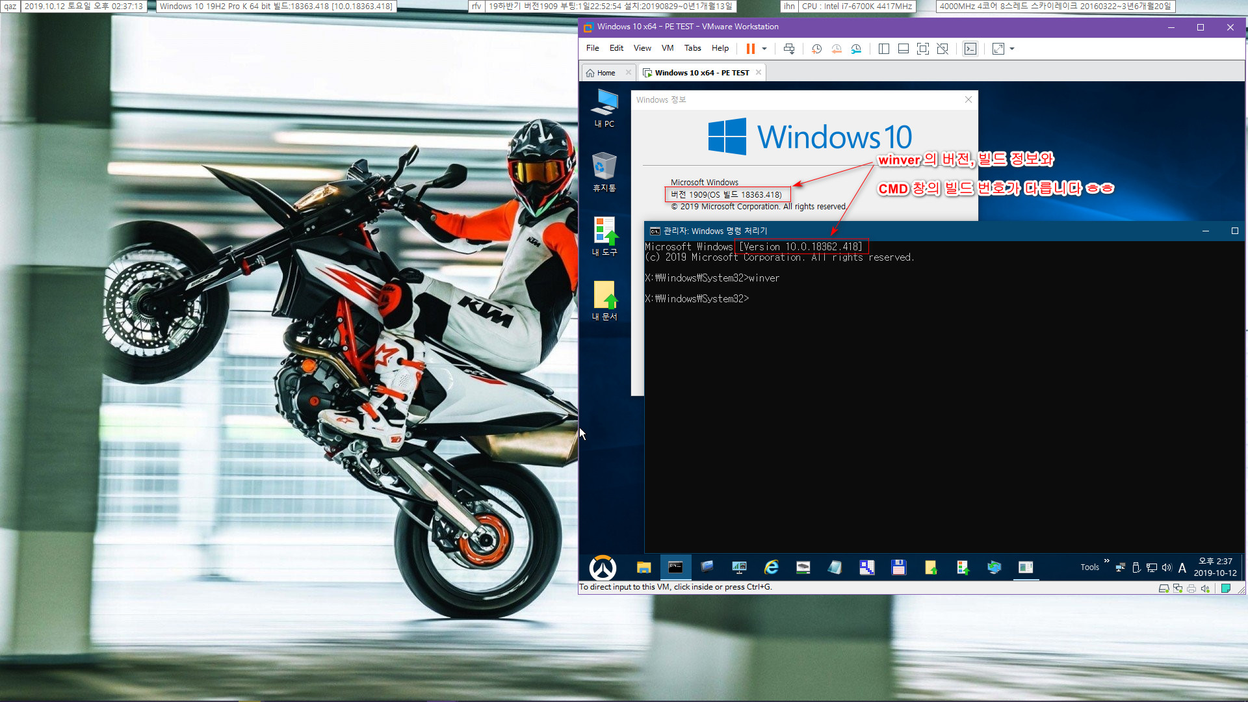Open the recycle bin (휴지통) in the VM
Viewport: 1248px width, 702px height.
point(604,172)
